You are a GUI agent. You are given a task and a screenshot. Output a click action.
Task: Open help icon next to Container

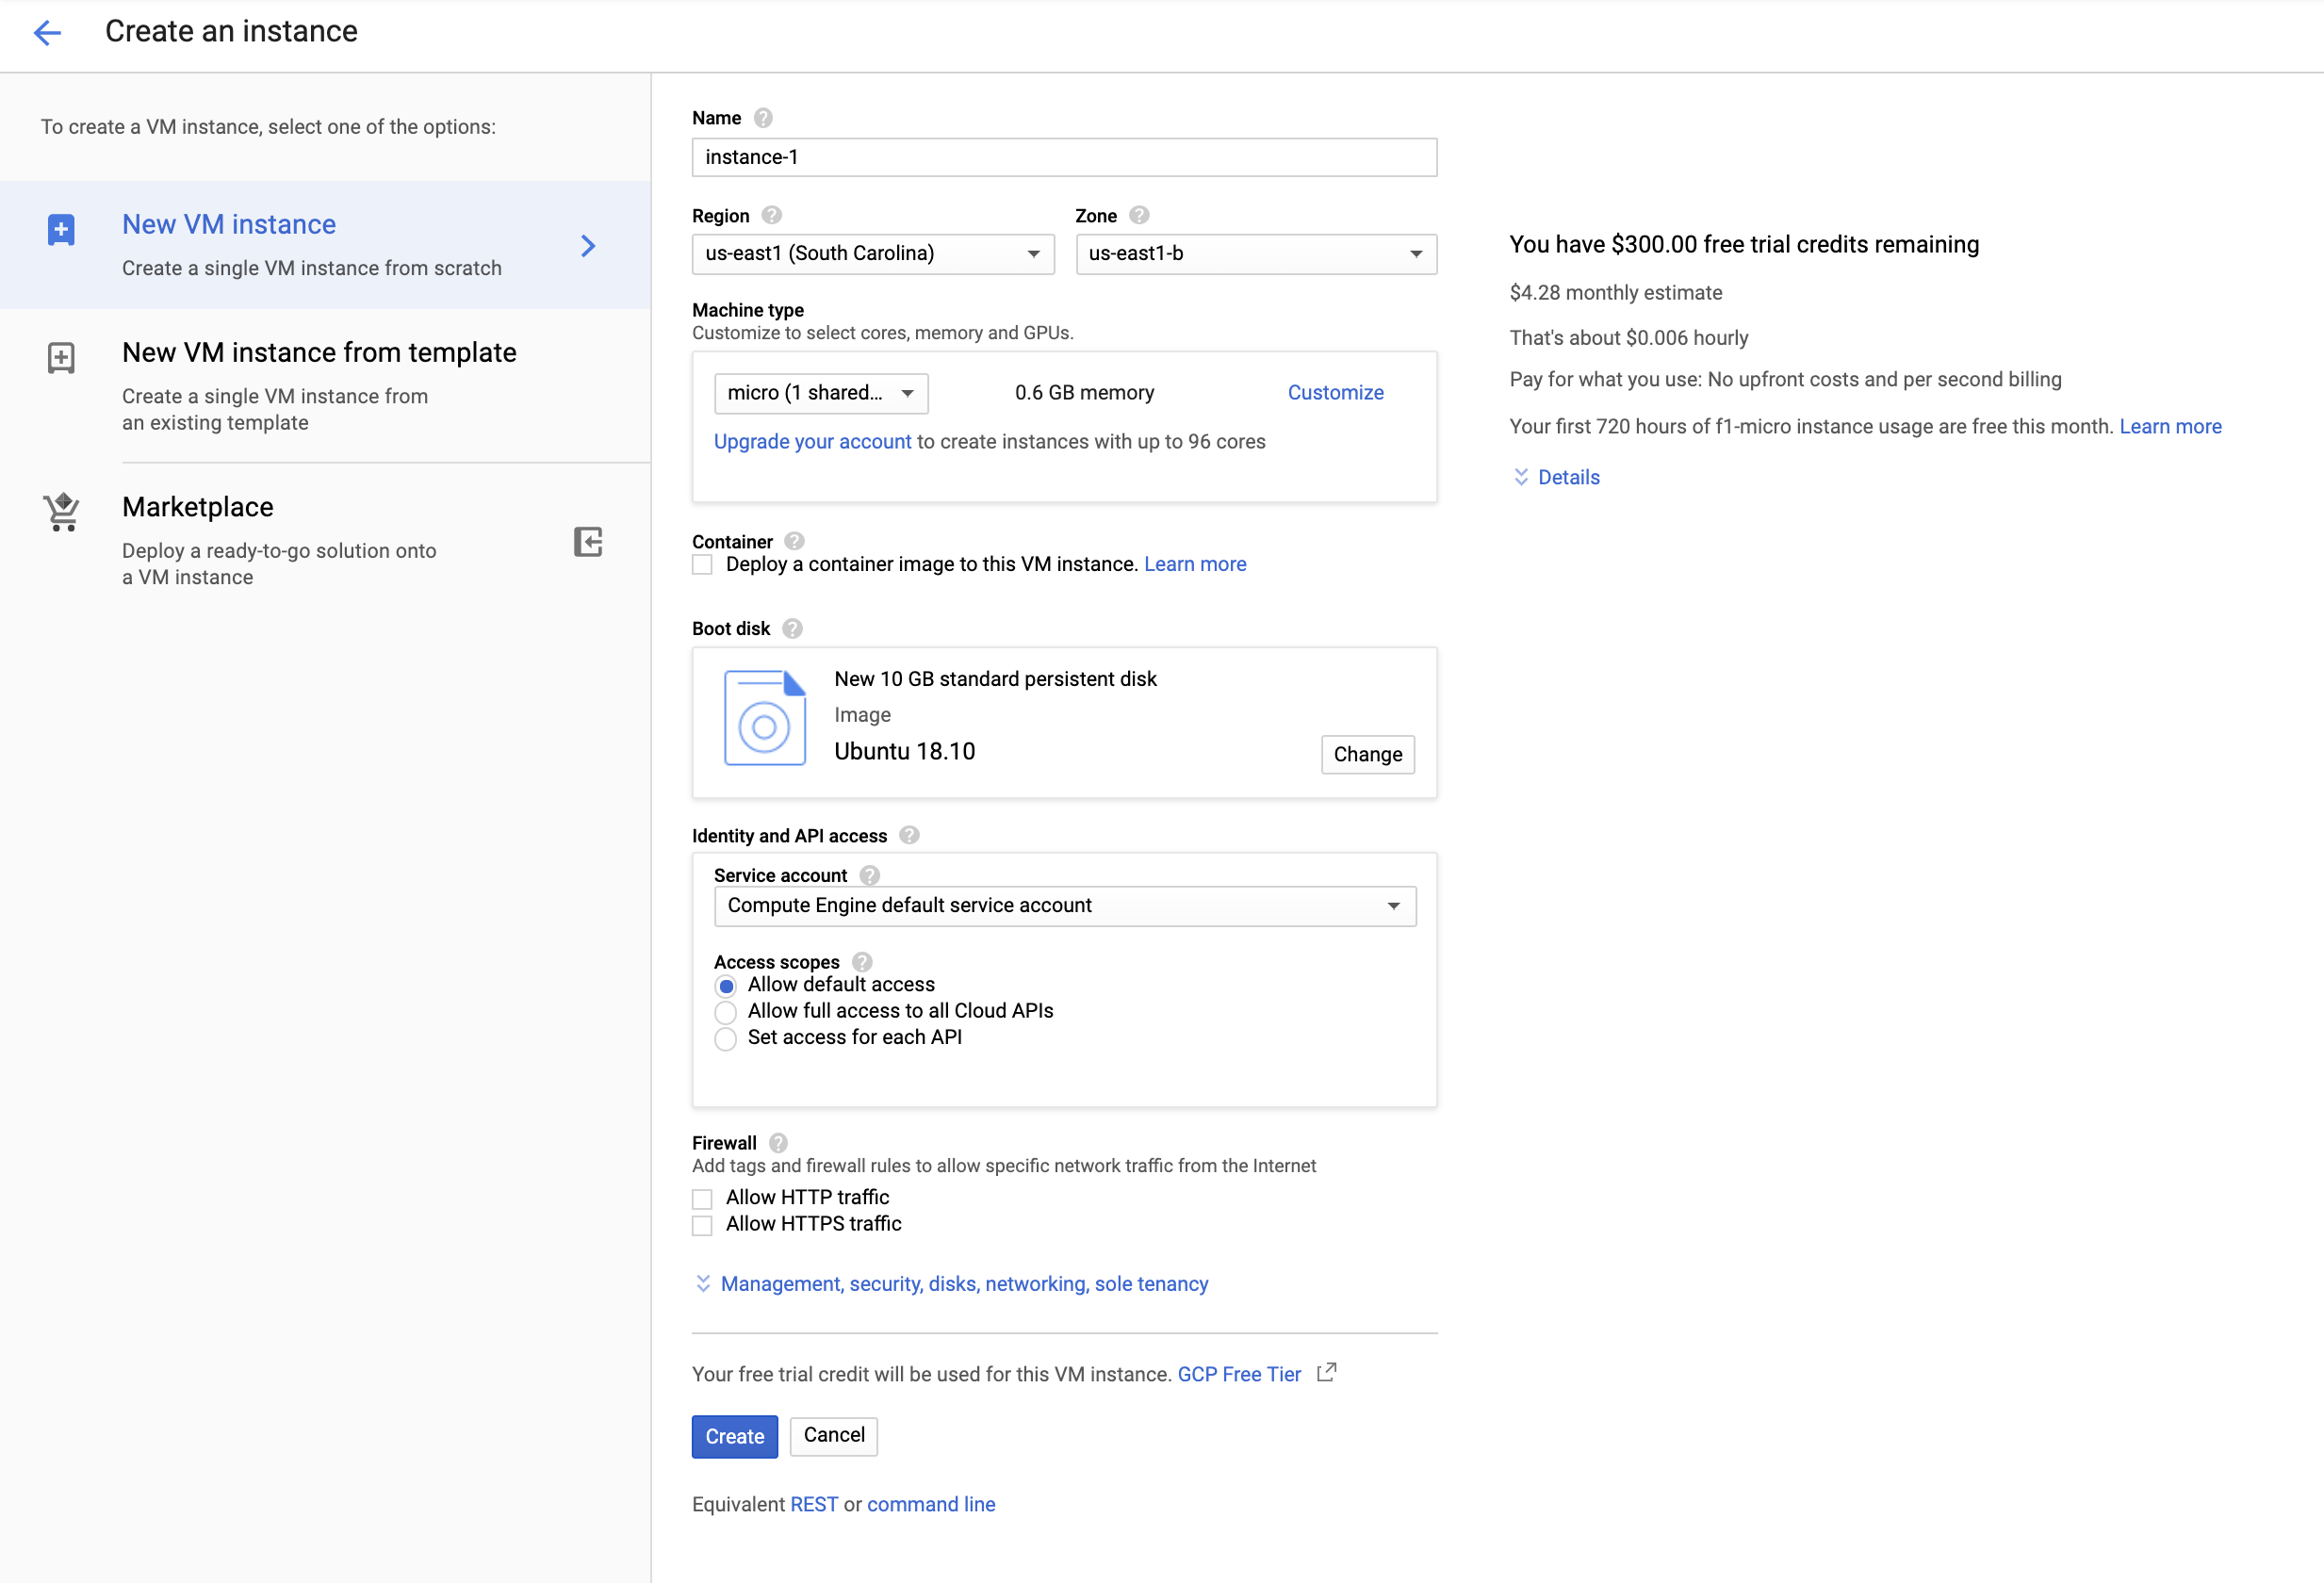[794, 541]
